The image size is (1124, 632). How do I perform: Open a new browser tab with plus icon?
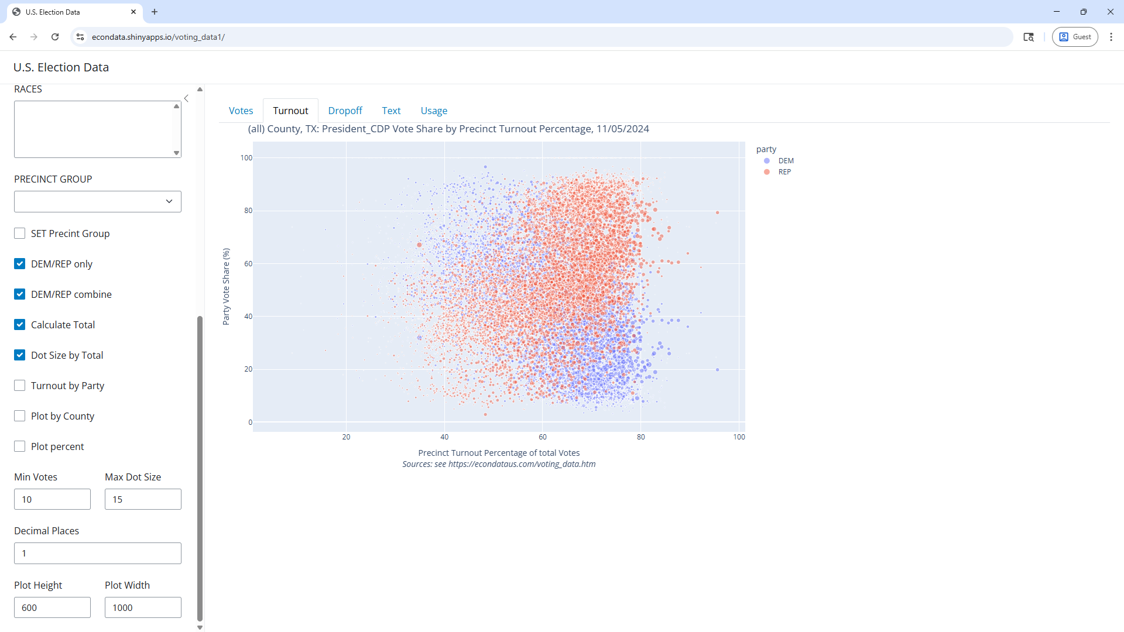(155, 12)
